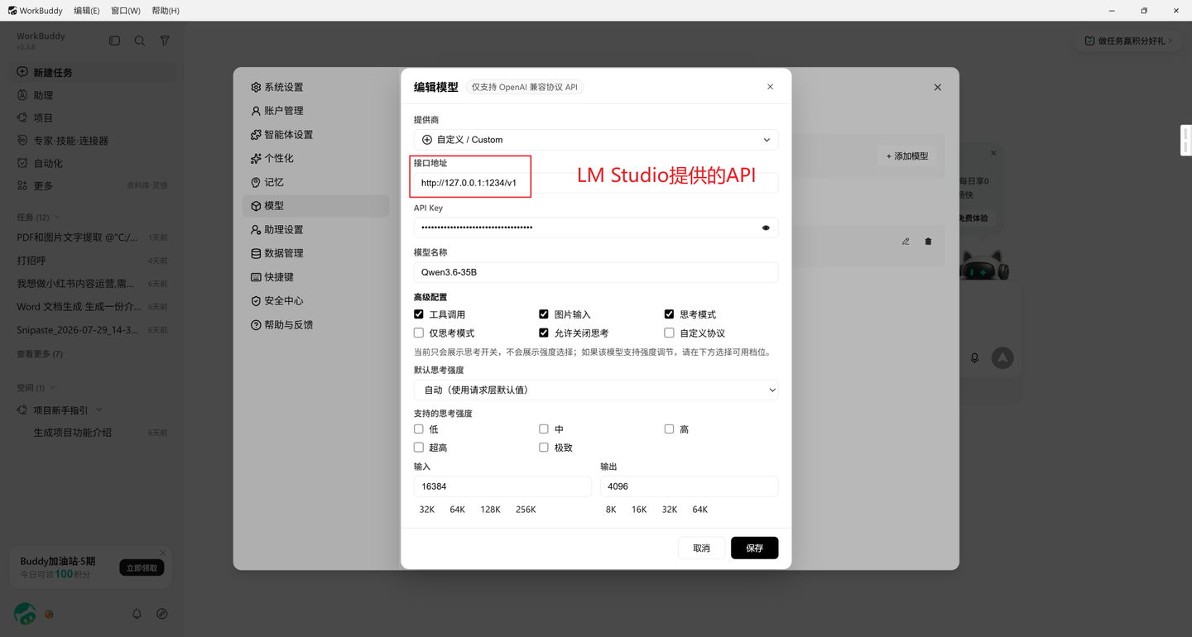
Task: Uncheck the 工具调用 checkbox
Action: (419, 314)
